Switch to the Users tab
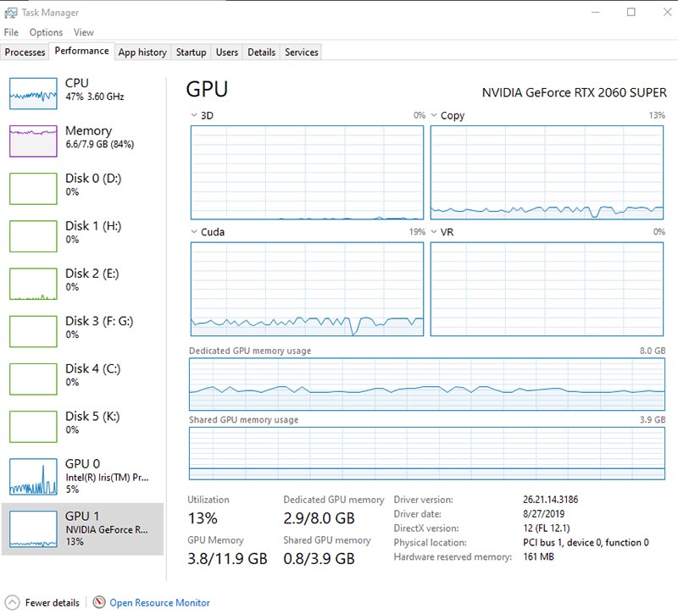 tap(226, 53)
